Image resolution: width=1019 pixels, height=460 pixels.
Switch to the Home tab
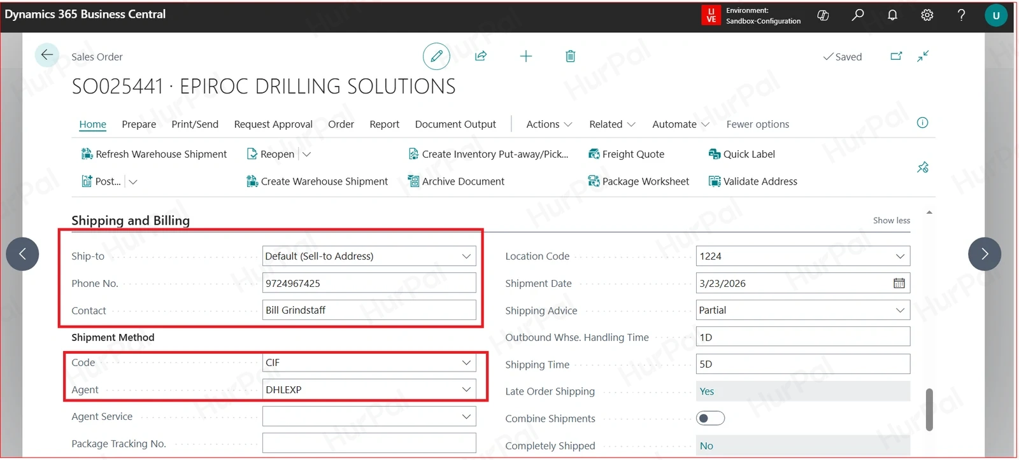click(93, 124)
